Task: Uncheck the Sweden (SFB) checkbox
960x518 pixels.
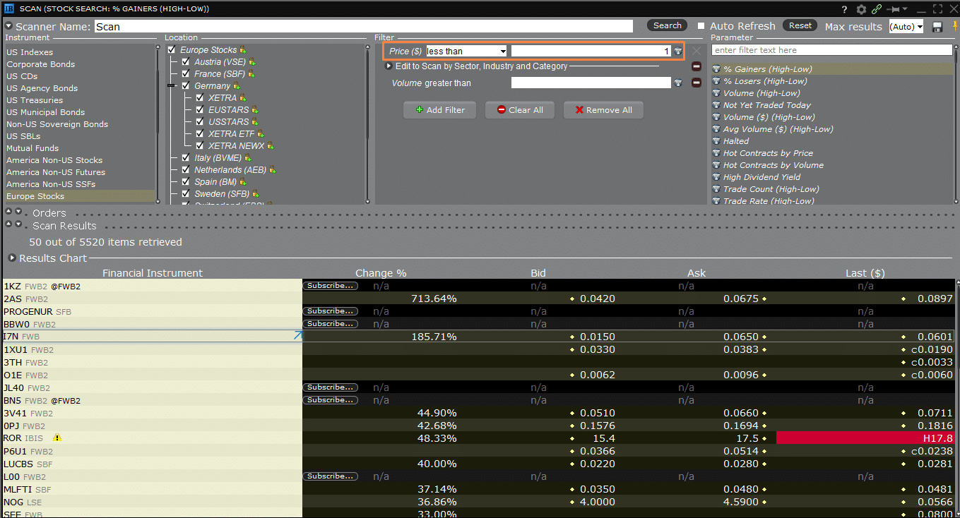Action: (186, 194)
